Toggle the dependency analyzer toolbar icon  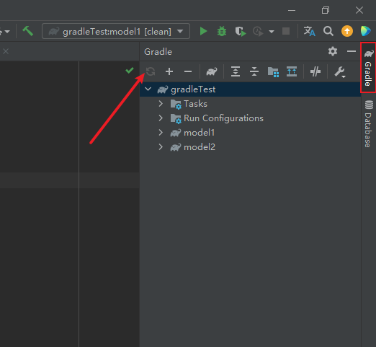pos(292,71)
